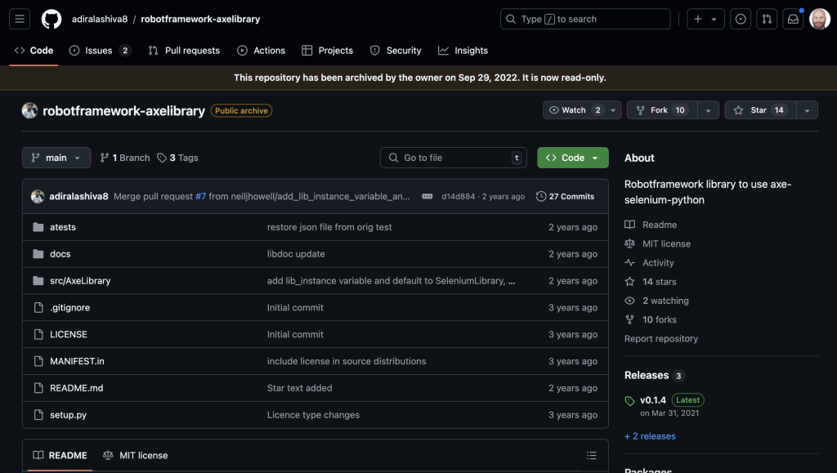This screenshot has width=837, height=473.
Task: Switch to the Security tab
Action: pos(396,51)
